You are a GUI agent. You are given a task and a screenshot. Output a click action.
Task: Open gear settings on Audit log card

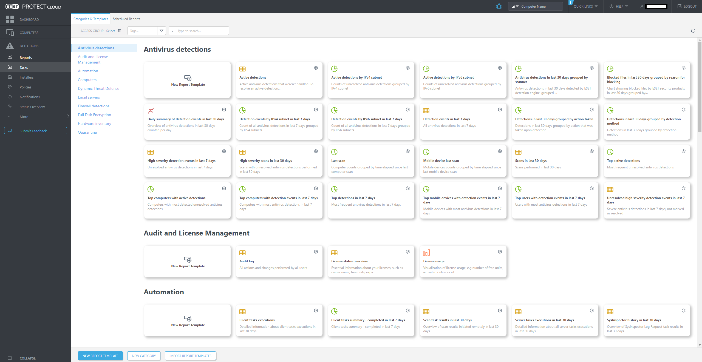pos(316,252)
